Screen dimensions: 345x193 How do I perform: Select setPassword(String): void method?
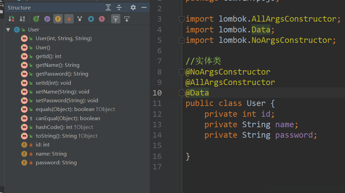[67, 101]
